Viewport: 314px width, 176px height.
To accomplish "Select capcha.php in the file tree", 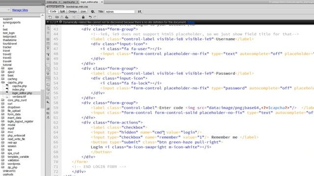I will 20,86.
